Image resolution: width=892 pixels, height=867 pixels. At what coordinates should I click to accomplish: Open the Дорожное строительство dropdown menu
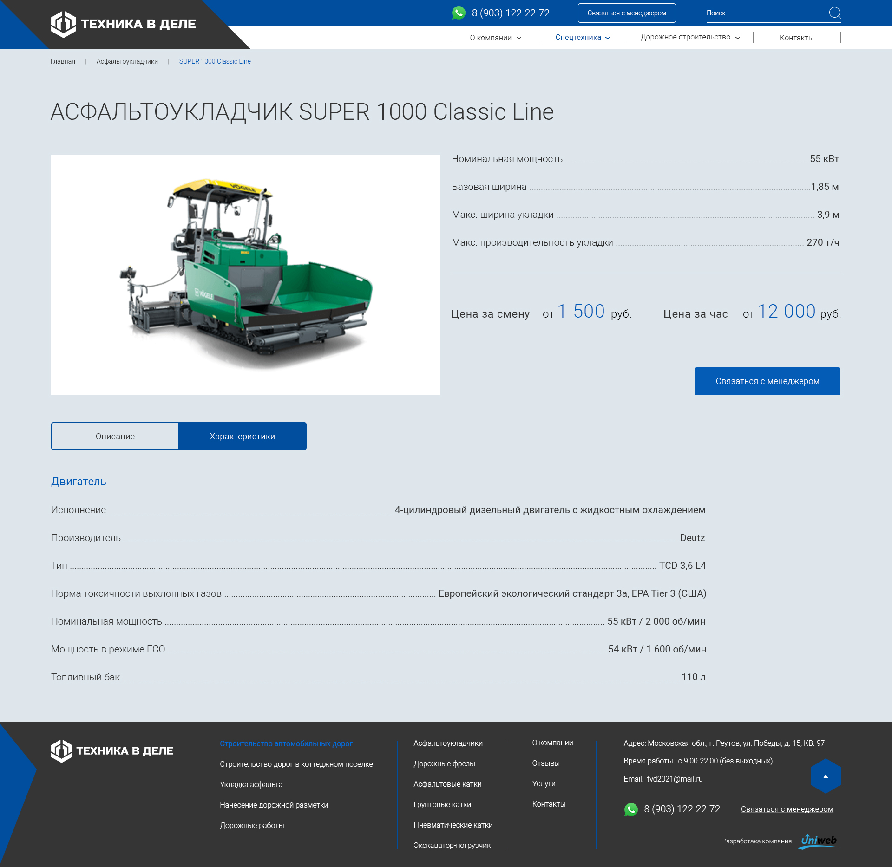pyautogui.click(x=690, y=37)
